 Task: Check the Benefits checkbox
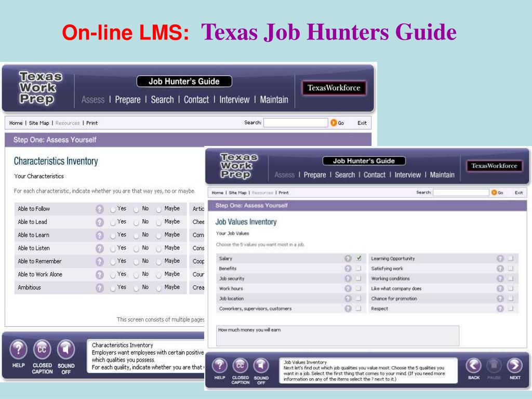point(358,269)
